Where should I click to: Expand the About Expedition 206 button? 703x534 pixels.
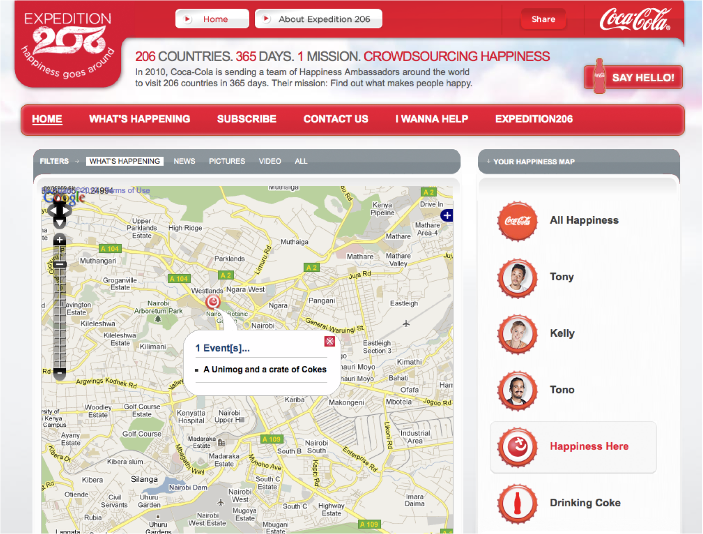coord(318,19)
